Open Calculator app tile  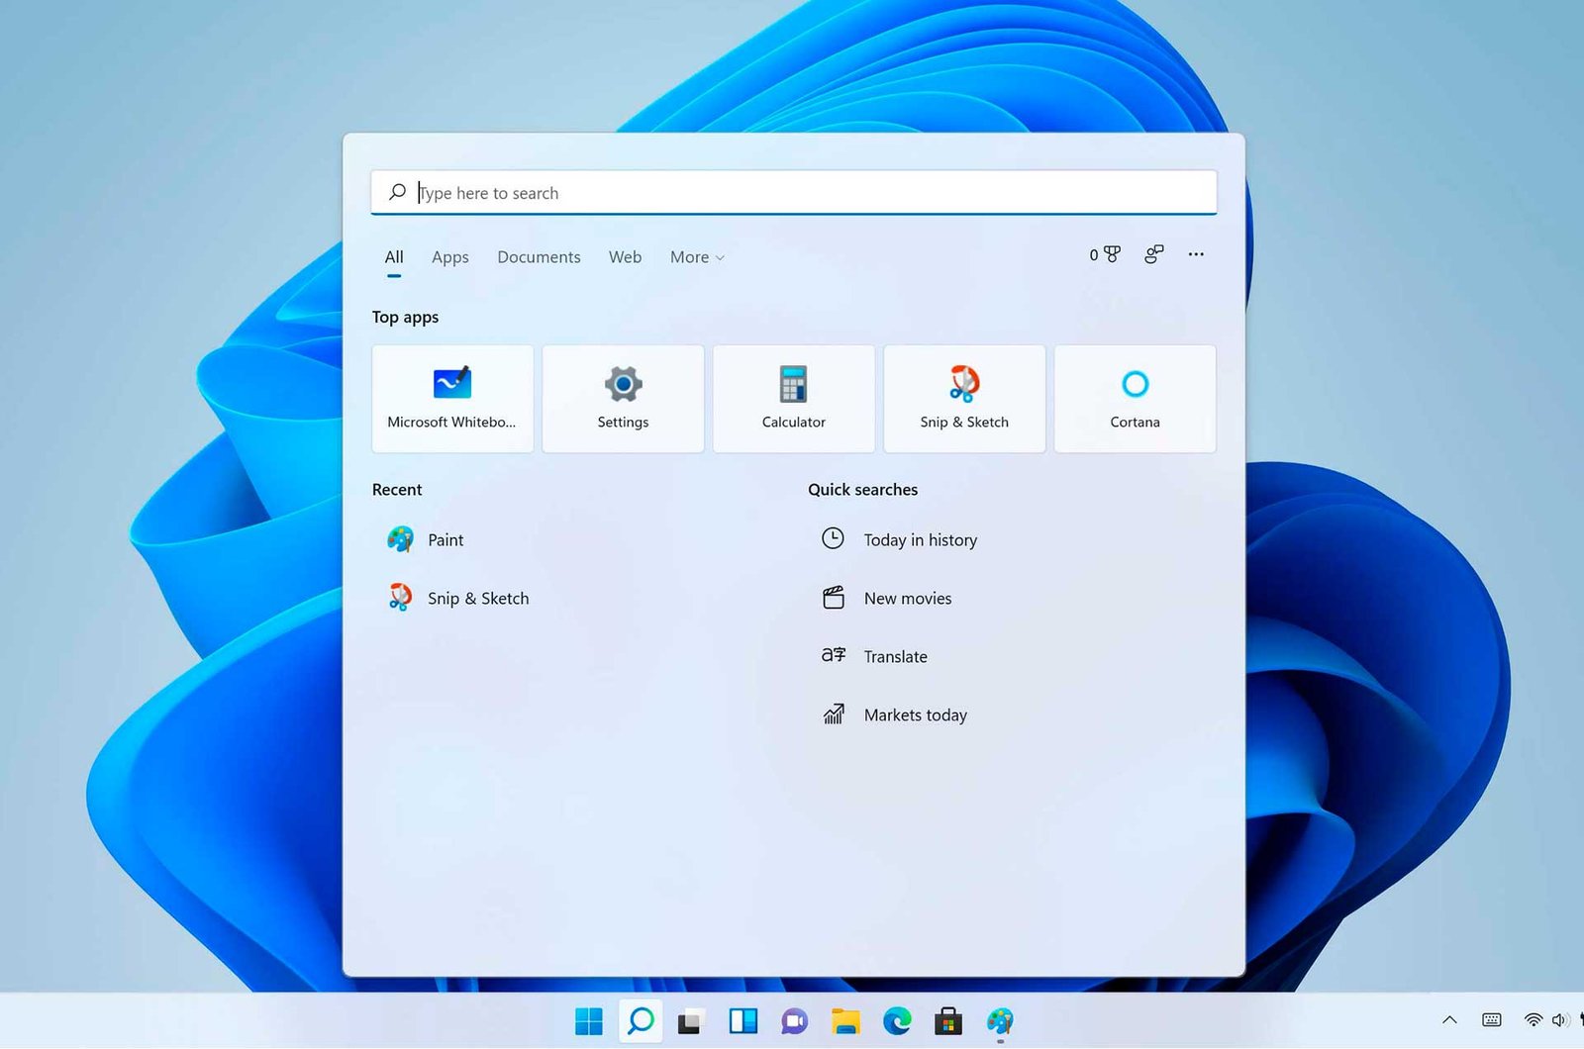click(793, 398)
